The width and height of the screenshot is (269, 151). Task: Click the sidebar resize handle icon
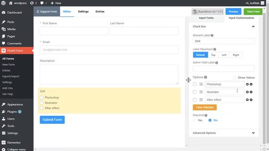(x=188, y=80)
